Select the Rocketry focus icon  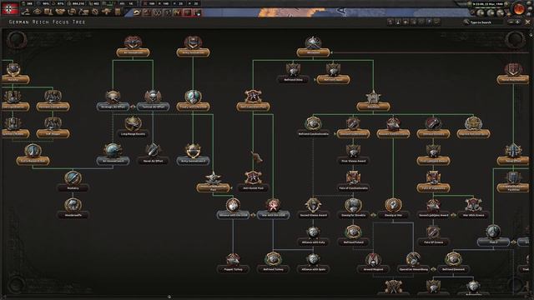click(73, 178)
